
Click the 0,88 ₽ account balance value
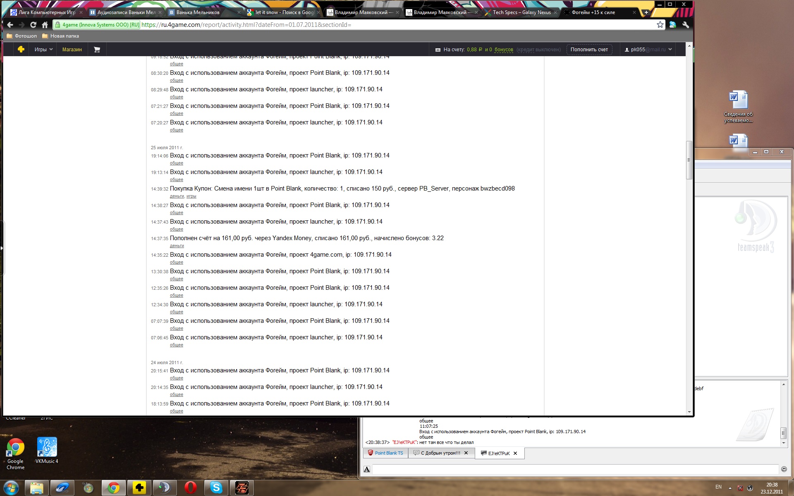[474, 50]
